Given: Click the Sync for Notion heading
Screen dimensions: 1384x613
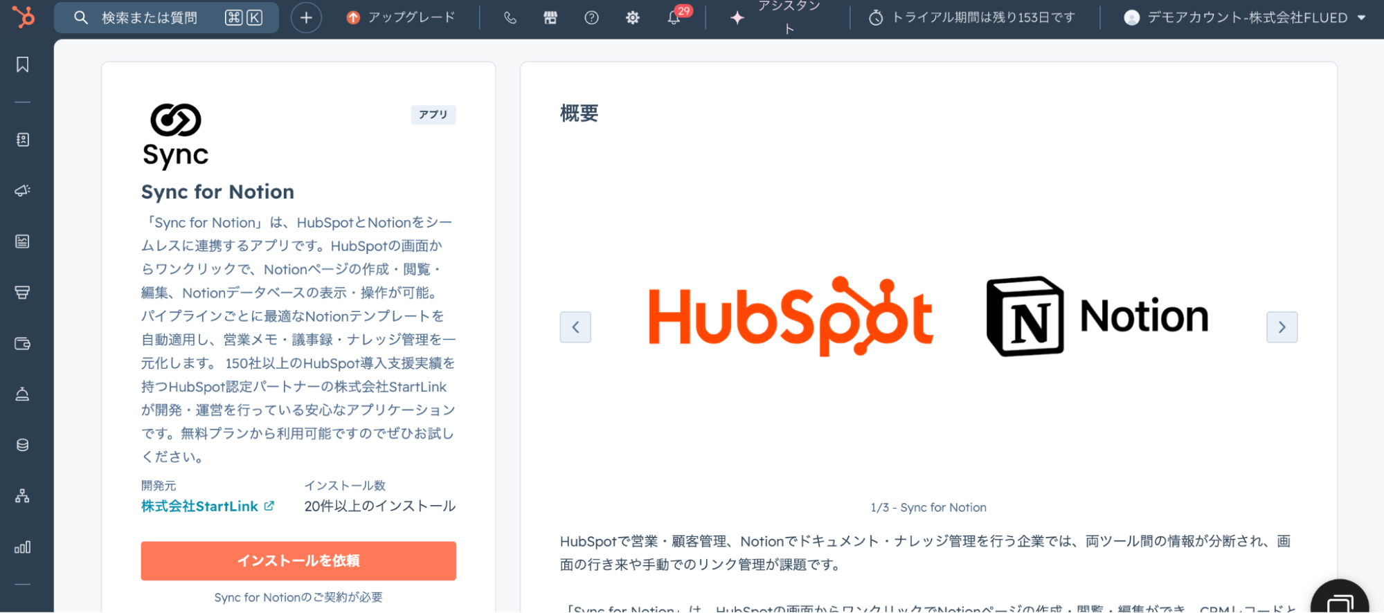Looking at the screenshot, I should pyautogui.click(x=218, y=192).
